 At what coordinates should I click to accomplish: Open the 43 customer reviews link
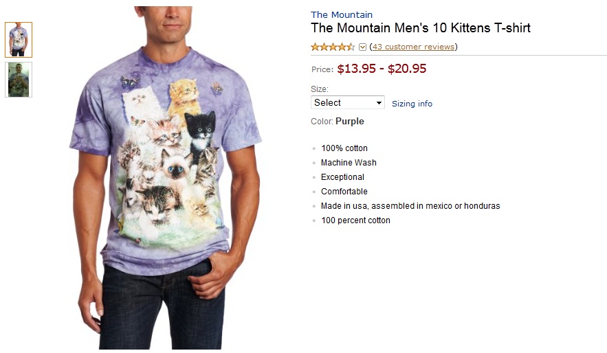[x=413, y=47]
